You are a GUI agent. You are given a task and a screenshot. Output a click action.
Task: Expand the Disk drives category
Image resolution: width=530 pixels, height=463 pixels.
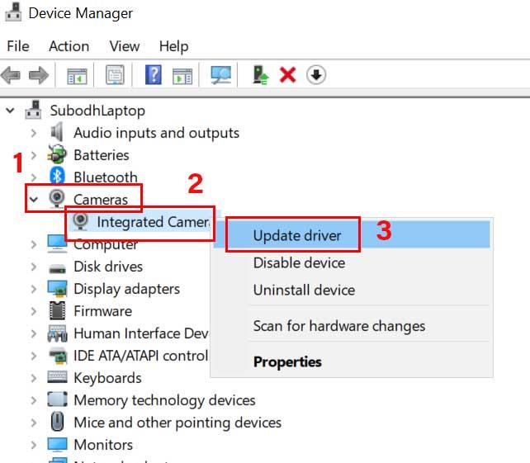[33, 267]
